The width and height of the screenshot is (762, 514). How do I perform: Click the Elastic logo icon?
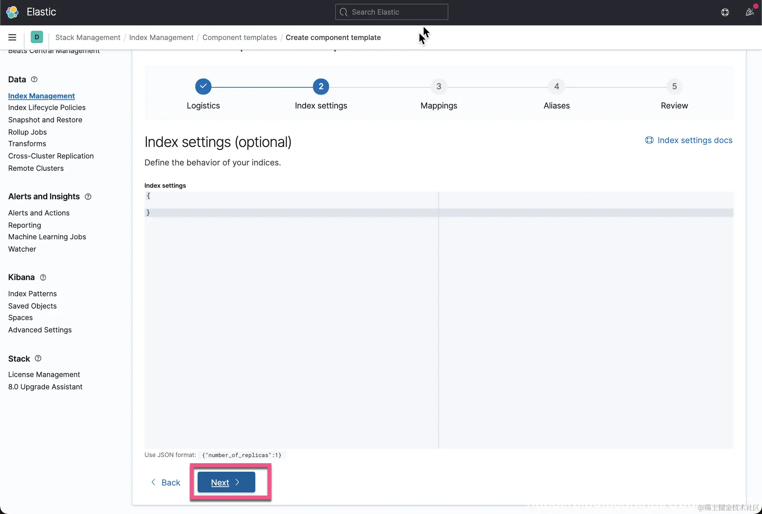click(12, 12)
